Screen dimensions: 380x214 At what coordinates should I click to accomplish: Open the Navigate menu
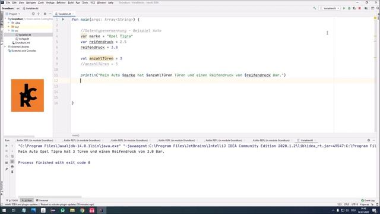coord(31,2)
